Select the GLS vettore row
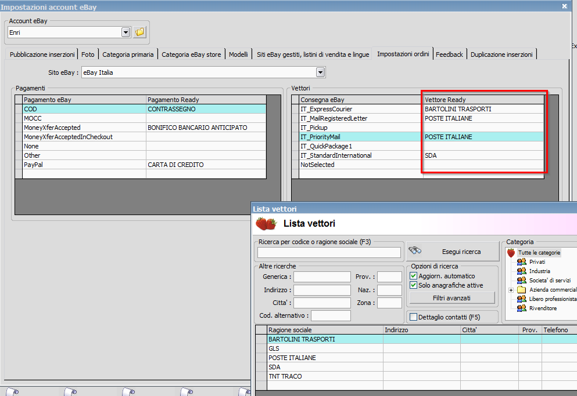577x396 pixels. (416, 348)
